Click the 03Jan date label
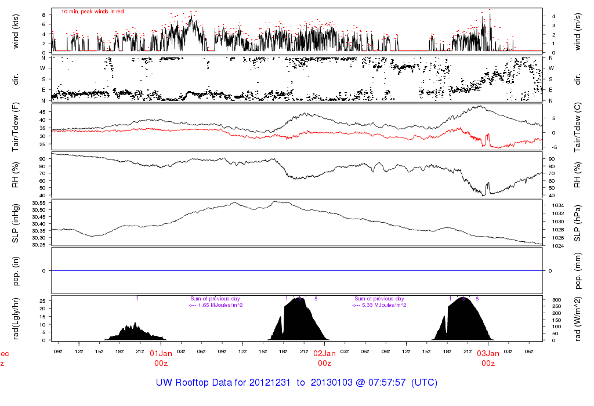This screenshot has height=406, width=594. click(488, 353)
